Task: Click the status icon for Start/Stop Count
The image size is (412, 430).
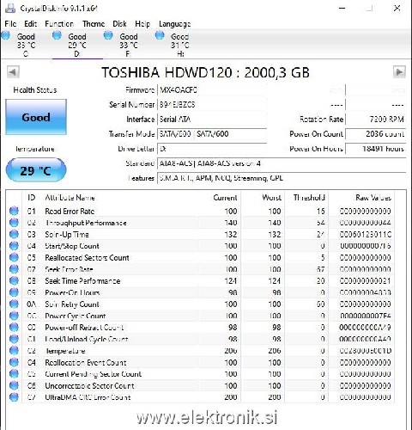Action: (14, 246)
